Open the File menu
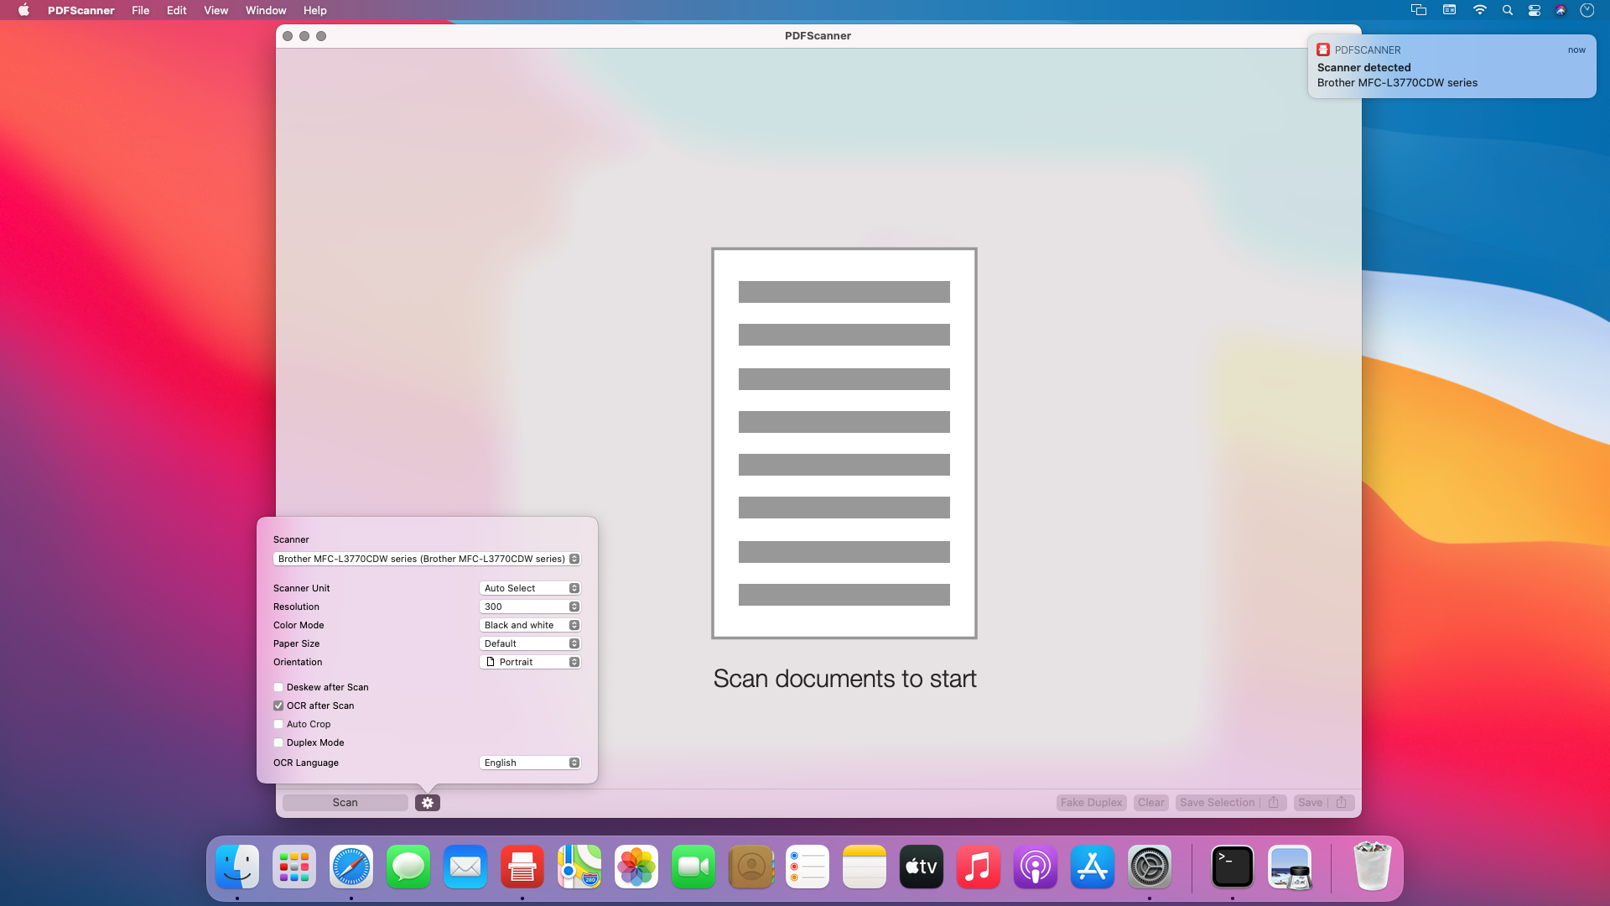 pyautogui.click(x=141, y=10)
